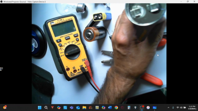
Task: Show hidden system tray icons
Action: 168,108
